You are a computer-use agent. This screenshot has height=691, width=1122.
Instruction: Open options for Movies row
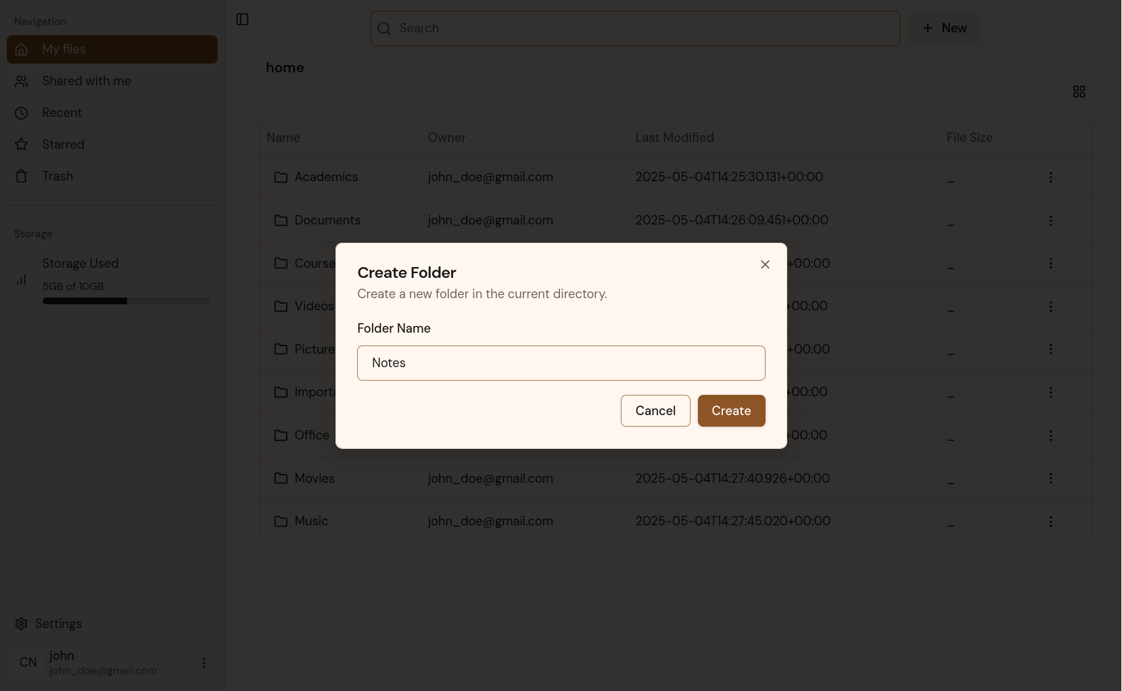pos(1050,479)
